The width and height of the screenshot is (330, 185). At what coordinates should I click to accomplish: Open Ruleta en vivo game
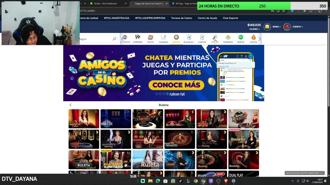click(148, 160)
